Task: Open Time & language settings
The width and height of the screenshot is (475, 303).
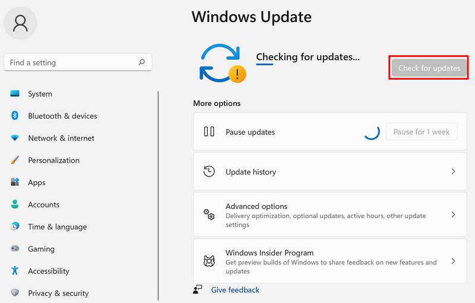Action: pos(57,226)
